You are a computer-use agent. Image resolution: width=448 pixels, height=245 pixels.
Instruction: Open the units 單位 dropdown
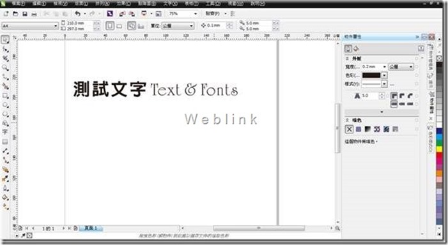tap(191, 26)
